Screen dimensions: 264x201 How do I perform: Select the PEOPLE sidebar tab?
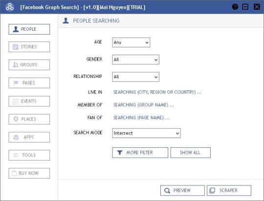pyautogui.click(x=29, y=29)
